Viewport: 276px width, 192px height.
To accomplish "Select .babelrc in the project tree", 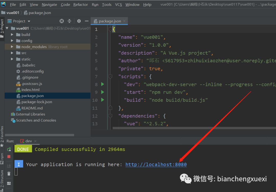I will (x=28, y=65).
